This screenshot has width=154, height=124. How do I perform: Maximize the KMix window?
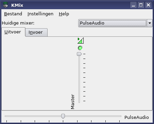[141, 5]
